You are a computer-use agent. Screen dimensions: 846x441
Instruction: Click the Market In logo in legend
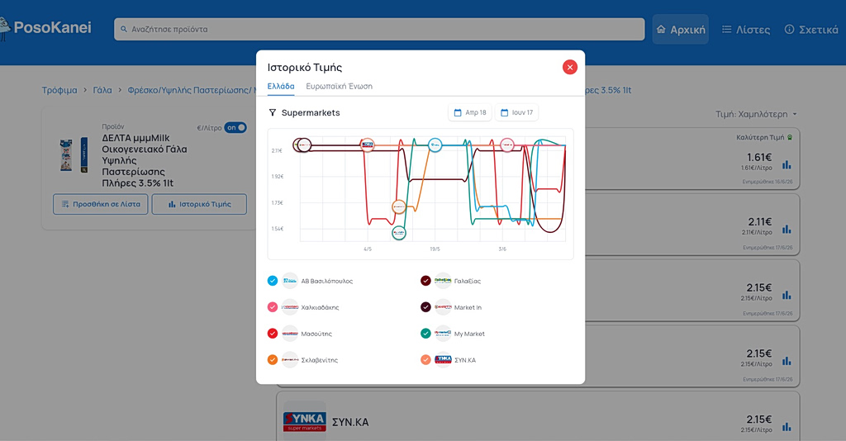coord(443,307)
